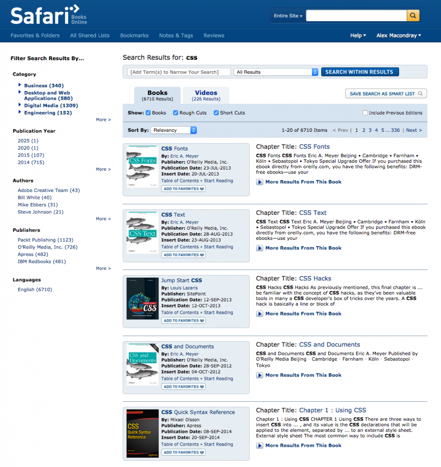Show more publication years via More link
The width and height of the screenshot is (441, 467).
coord(103,169)
